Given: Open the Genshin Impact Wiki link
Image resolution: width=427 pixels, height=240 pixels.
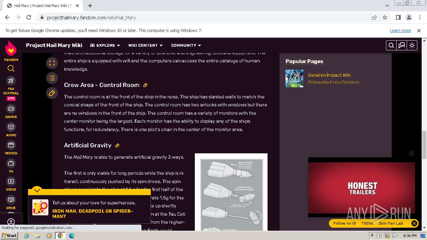Looking at the screenshot, I should (329, 75).
